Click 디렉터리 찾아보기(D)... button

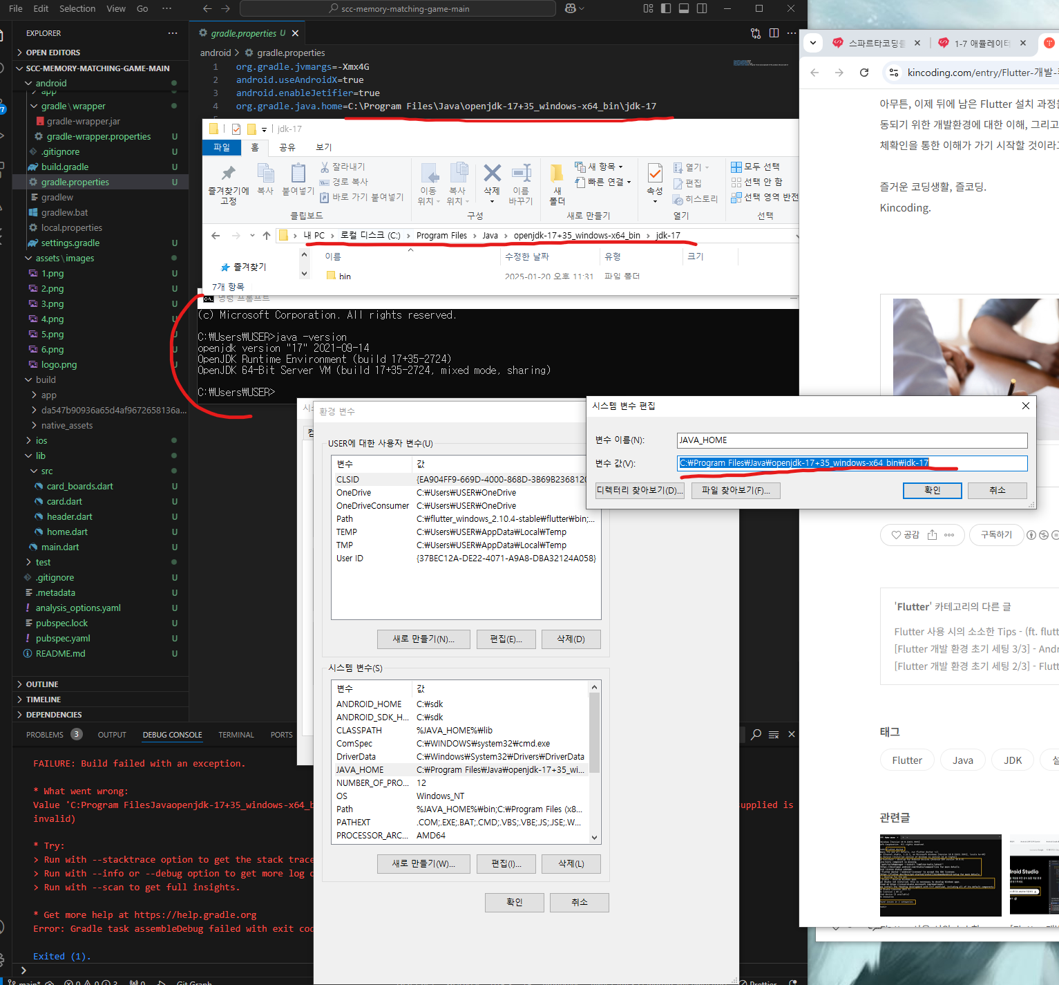point(640,490)
